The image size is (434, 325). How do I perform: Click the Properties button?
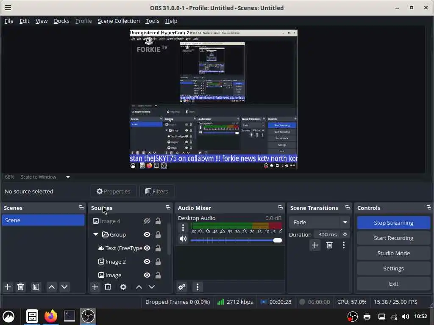pyautogui.click(x=114, y=191)
